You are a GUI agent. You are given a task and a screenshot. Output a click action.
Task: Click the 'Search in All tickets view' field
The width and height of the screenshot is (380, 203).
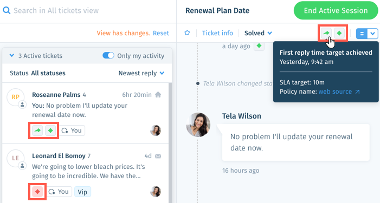coord(88,10)
